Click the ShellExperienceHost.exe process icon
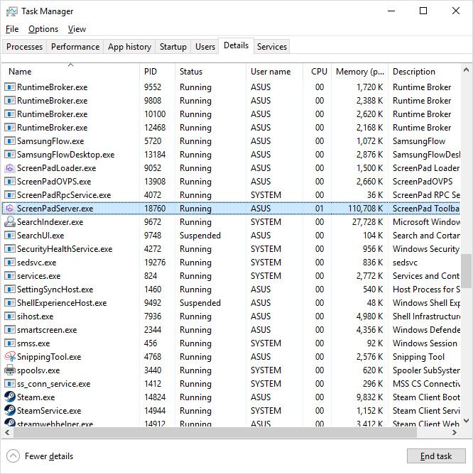Image resolution: width=473 pixels, height=474 pixels. pos(10,303)
